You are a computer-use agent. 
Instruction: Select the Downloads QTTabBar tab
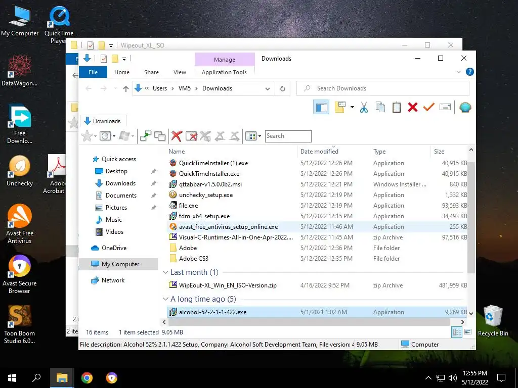(x=103, y=121)
